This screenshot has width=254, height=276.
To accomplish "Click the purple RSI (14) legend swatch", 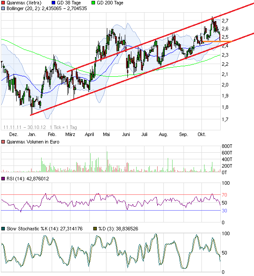I will 3,179.
